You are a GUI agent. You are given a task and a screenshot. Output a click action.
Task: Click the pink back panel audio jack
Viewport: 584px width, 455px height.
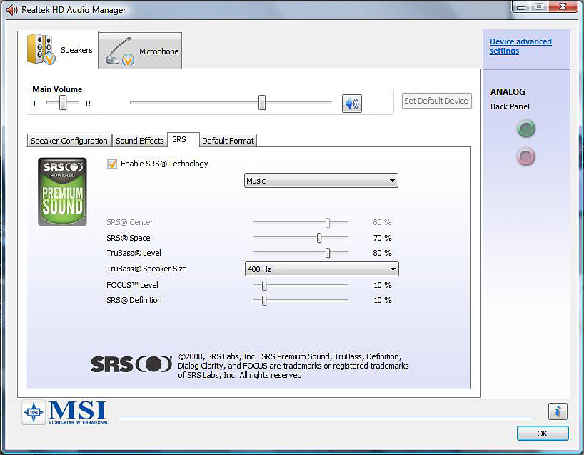click(x=526, y=156)
